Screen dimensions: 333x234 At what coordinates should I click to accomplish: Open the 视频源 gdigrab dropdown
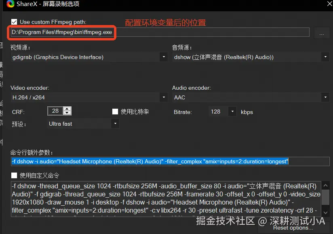[89, 57]
